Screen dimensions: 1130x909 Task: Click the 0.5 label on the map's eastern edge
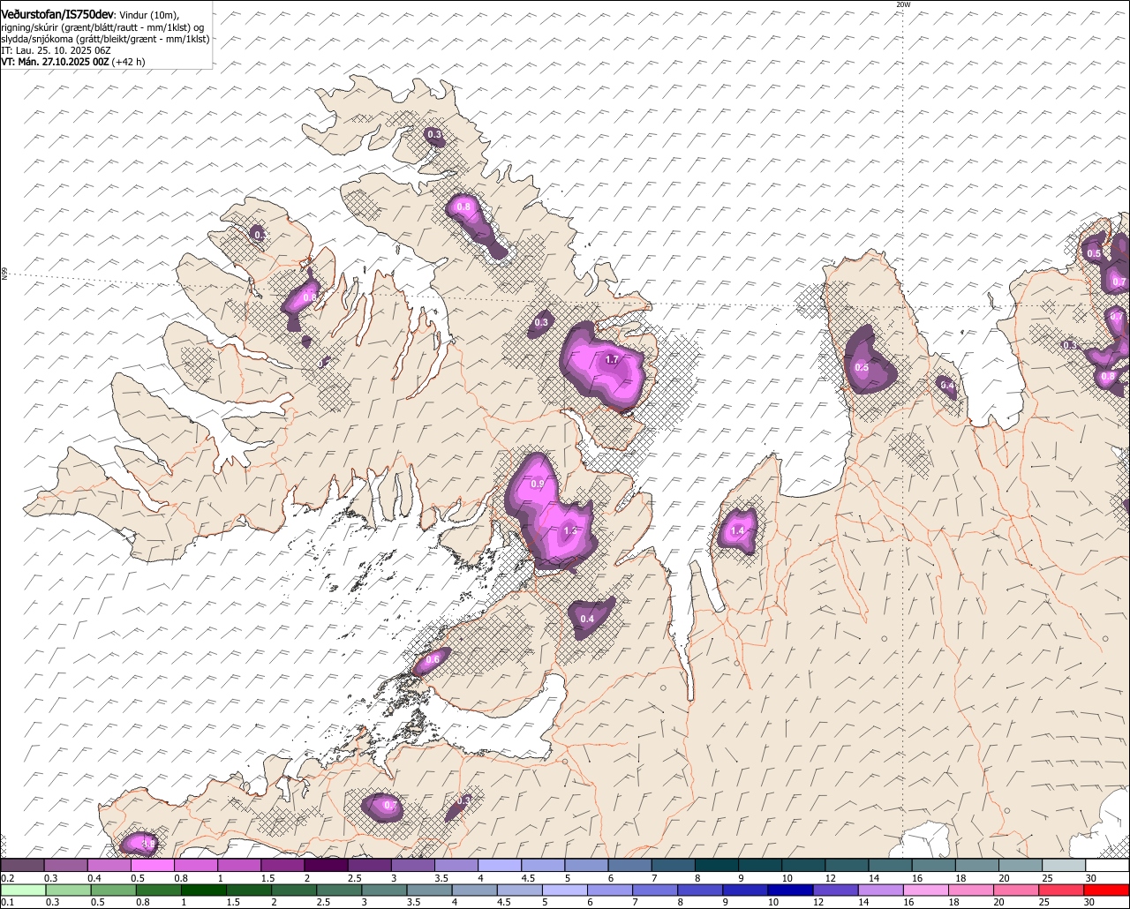pos(1094,254)
